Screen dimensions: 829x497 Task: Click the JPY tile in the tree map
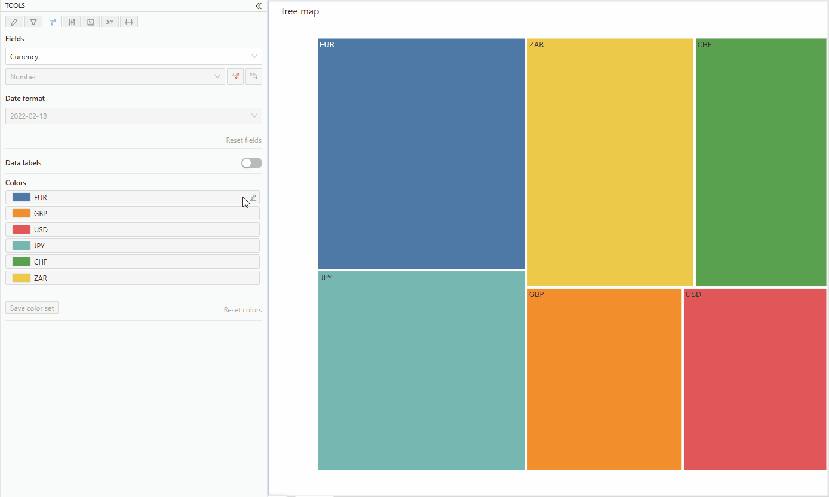click(x=421, y=370)
